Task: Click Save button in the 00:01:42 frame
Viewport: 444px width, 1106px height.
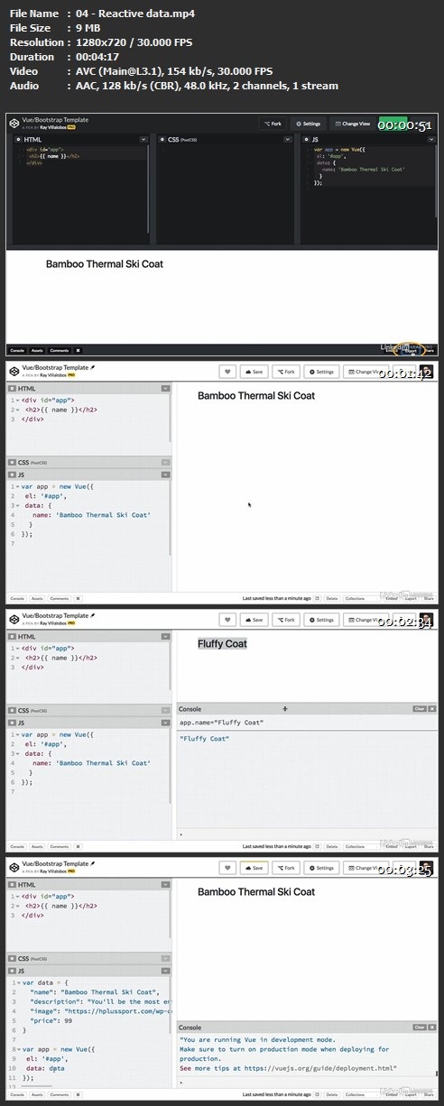Action: pos(254,372)
